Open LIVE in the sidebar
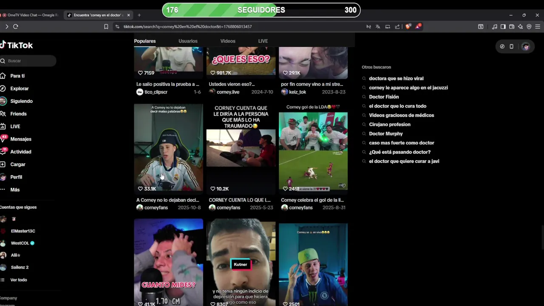This screenshot has width=544, height=306. pyautogui.click(x=15, y=127)
